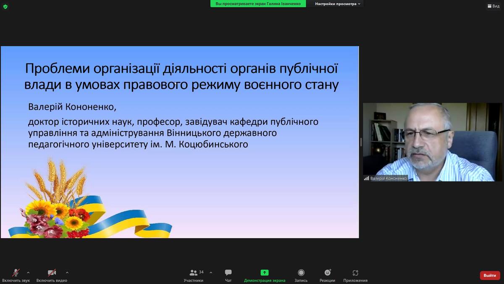Screen dimensions: 504x284
Task: Click the divider handle beside video panel
Action: click(361, 142)
